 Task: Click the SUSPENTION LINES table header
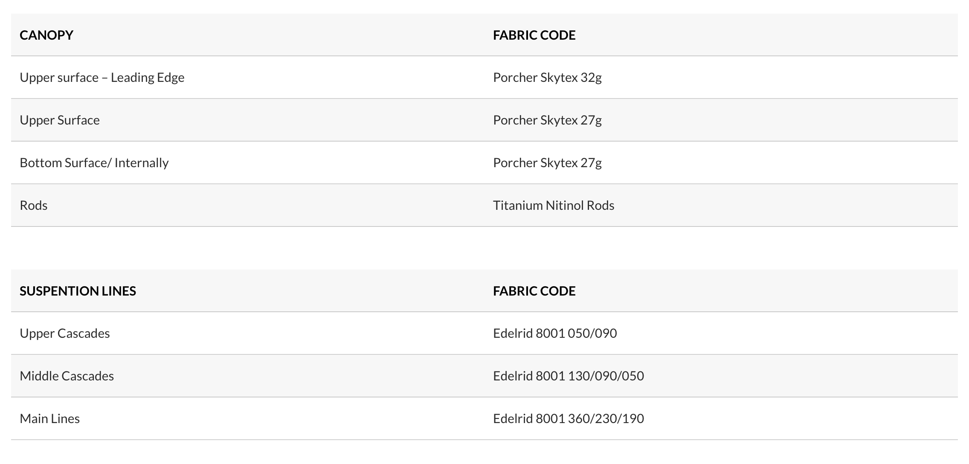[78, 291]
